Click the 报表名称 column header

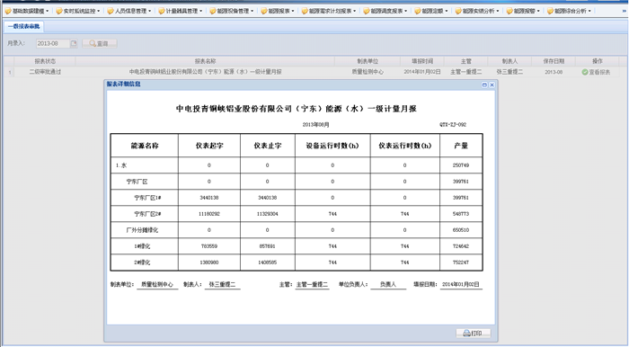pyautogui.click(x=205, y=61)
